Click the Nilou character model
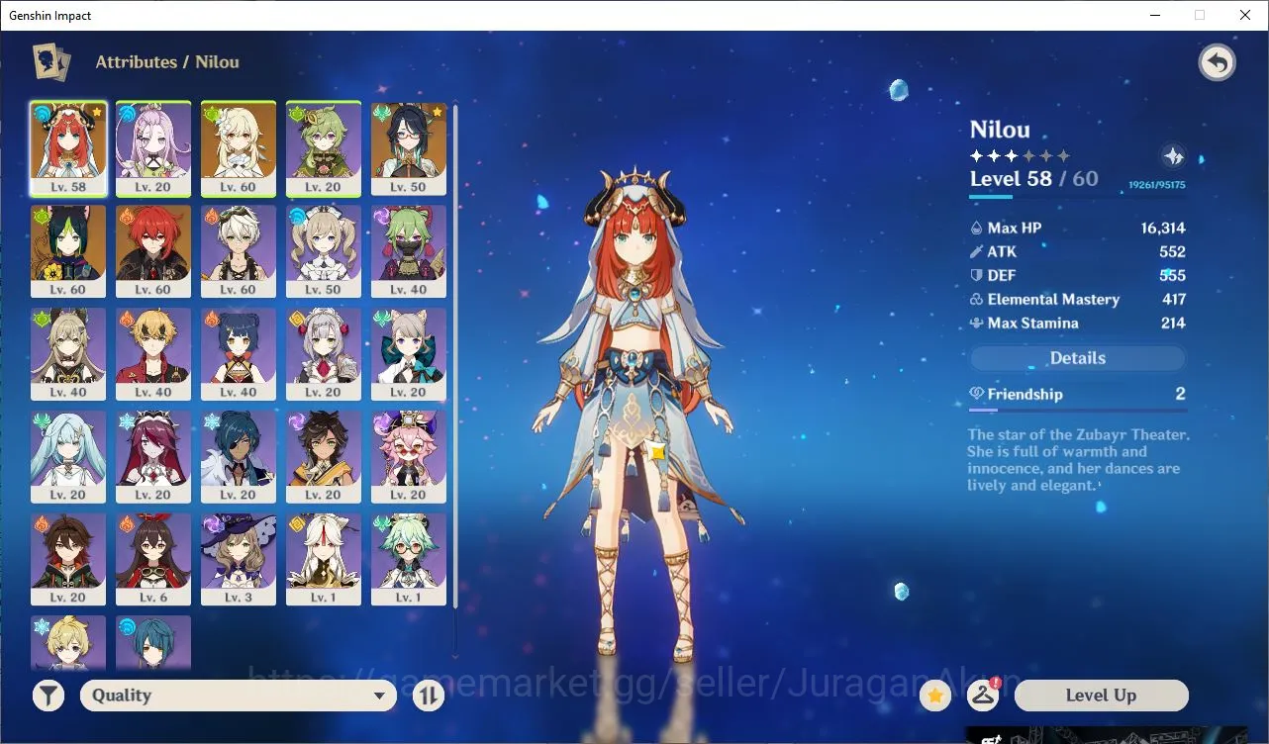Viewport: 1269px width, 744px height. (x=634, y=416)
